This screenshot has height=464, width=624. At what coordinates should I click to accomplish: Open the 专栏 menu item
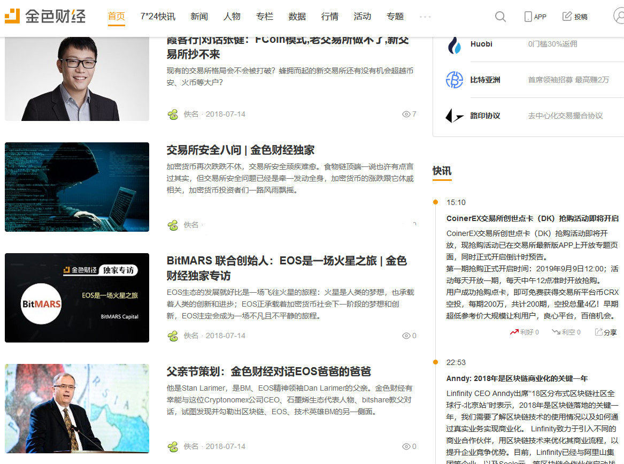pos(265,17)
